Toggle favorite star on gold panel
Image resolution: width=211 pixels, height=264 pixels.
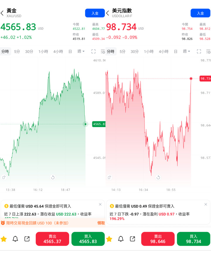(x=4, y=239)
